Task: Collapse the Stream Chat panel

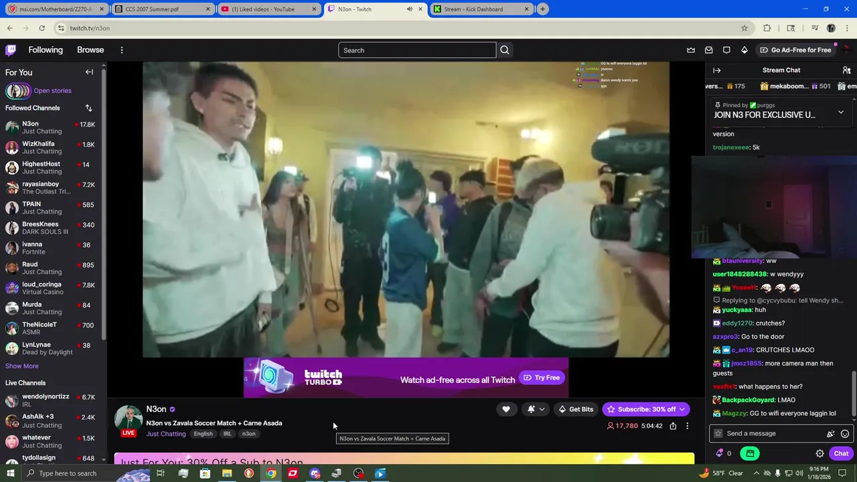Action: [716, 70]
